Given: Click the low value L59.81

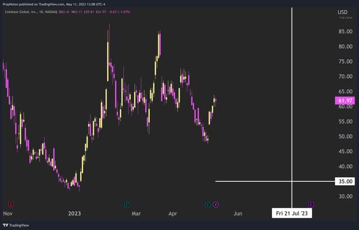Looking at the screenshot, I should point(89,12).
